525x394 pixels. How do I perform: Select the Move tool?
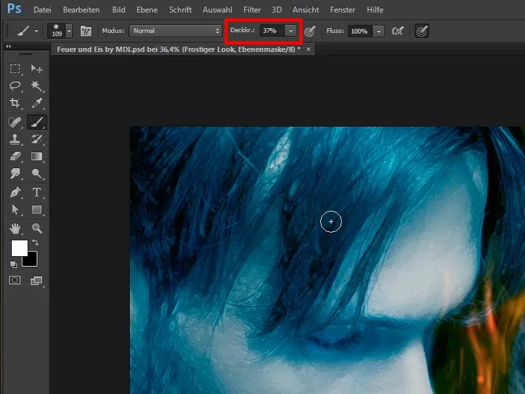37,69
